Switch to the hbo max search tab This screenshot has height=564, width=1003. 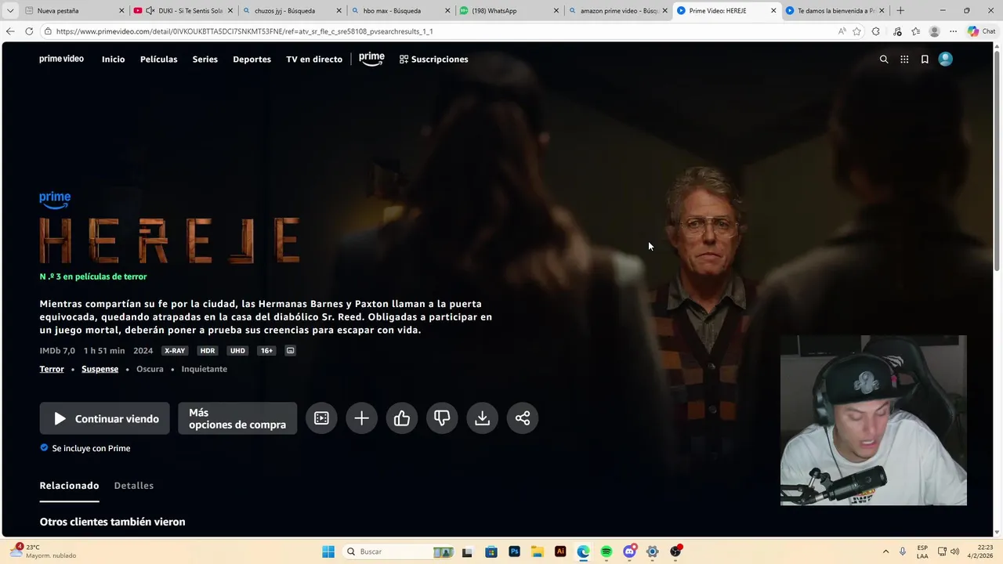click(x=400, y=11)
